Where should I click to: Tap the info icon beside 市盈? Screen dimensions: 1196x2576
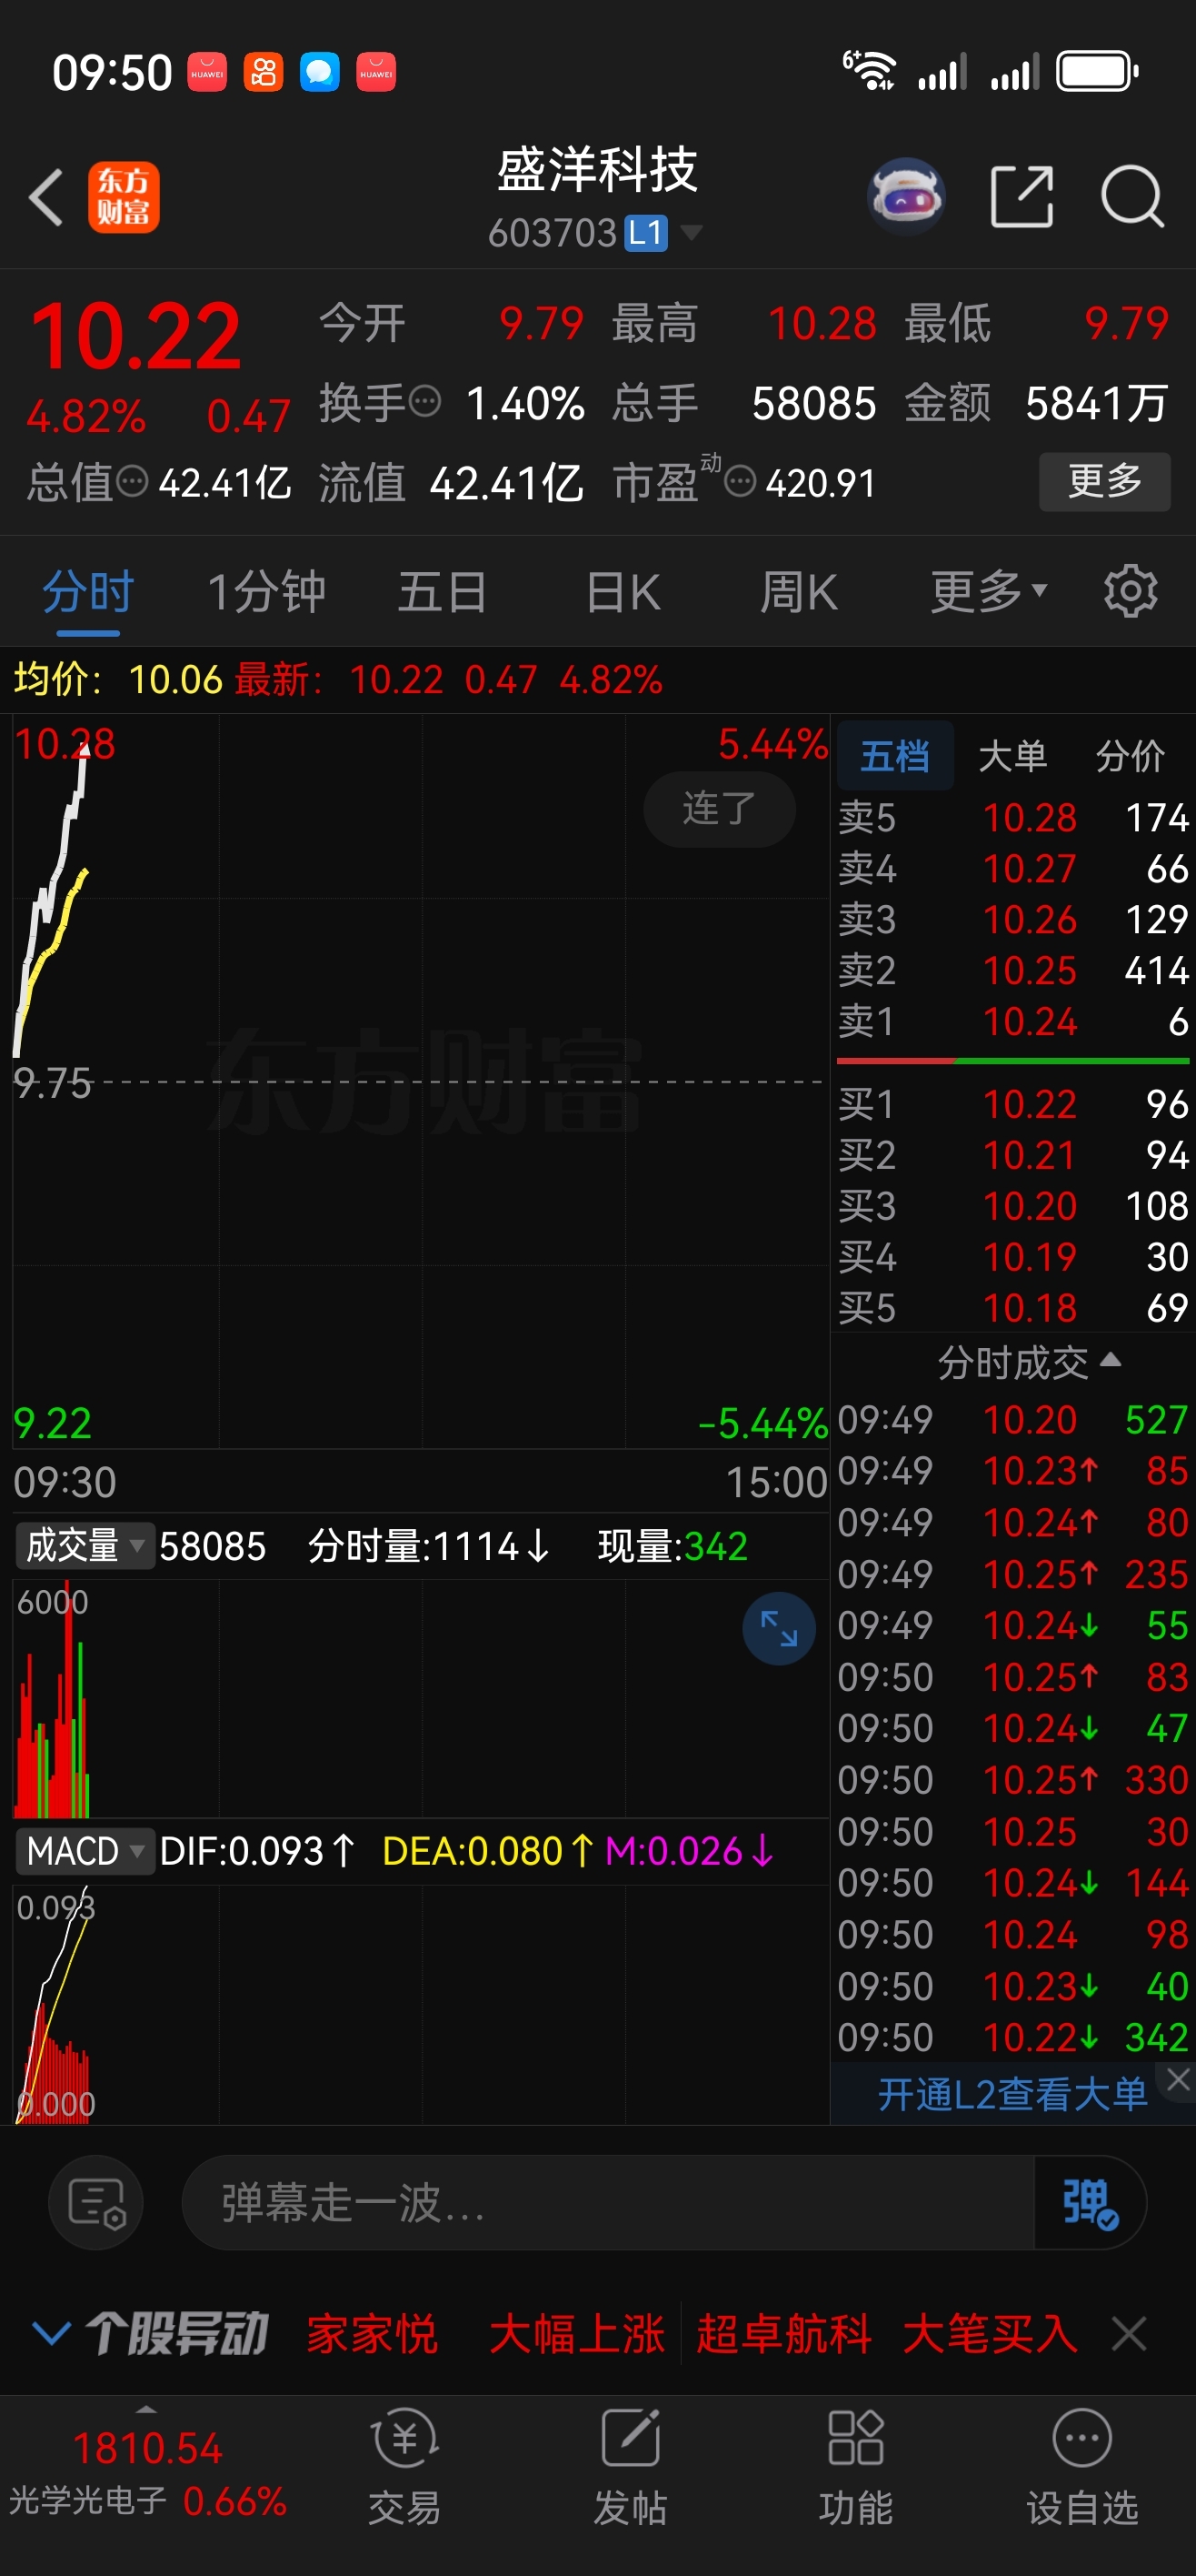740,482
